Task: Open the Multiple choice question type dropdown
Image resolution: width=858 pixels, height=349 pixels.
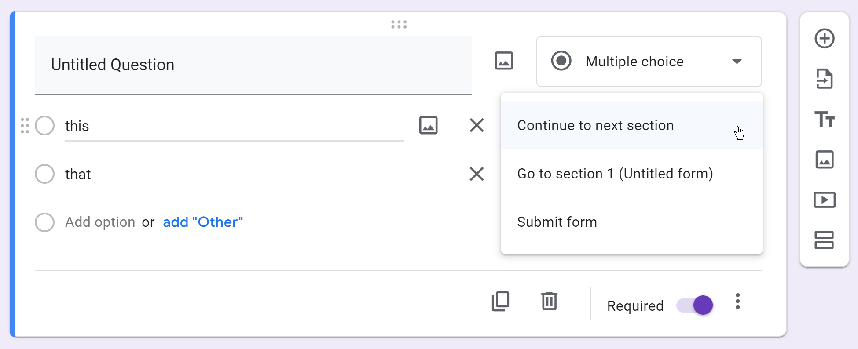Action: (x=649, y=62)
